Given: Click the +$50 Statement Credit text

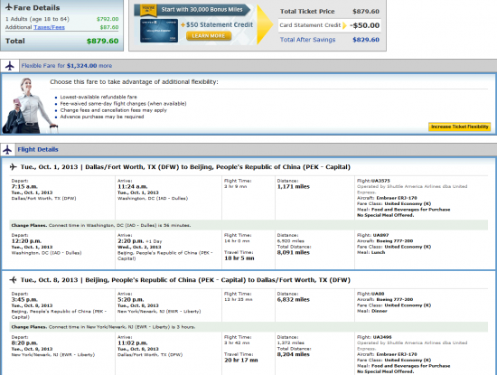Looking at the screenshot, I should pos(217,24).
